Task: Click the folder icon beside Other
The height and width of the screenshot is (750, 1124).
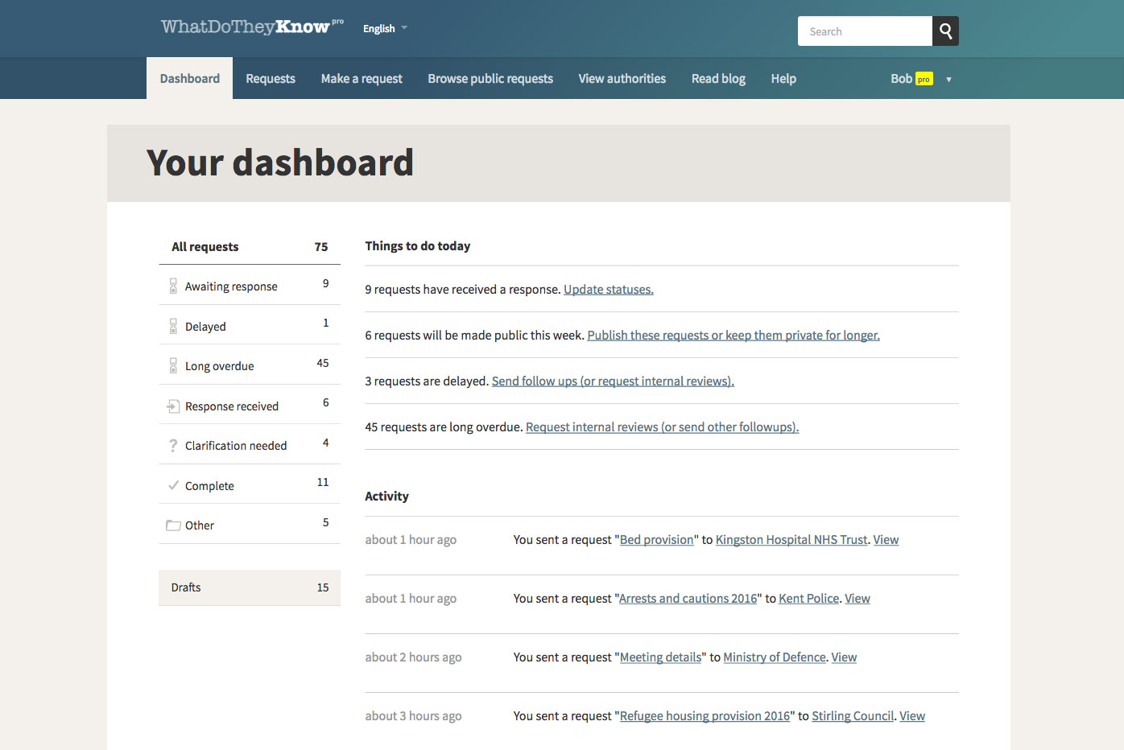Action: tap(173, 525)
